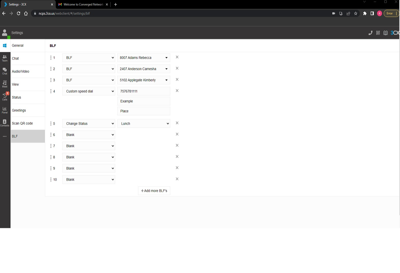Open Audio/Video settings section

[28, 71]
